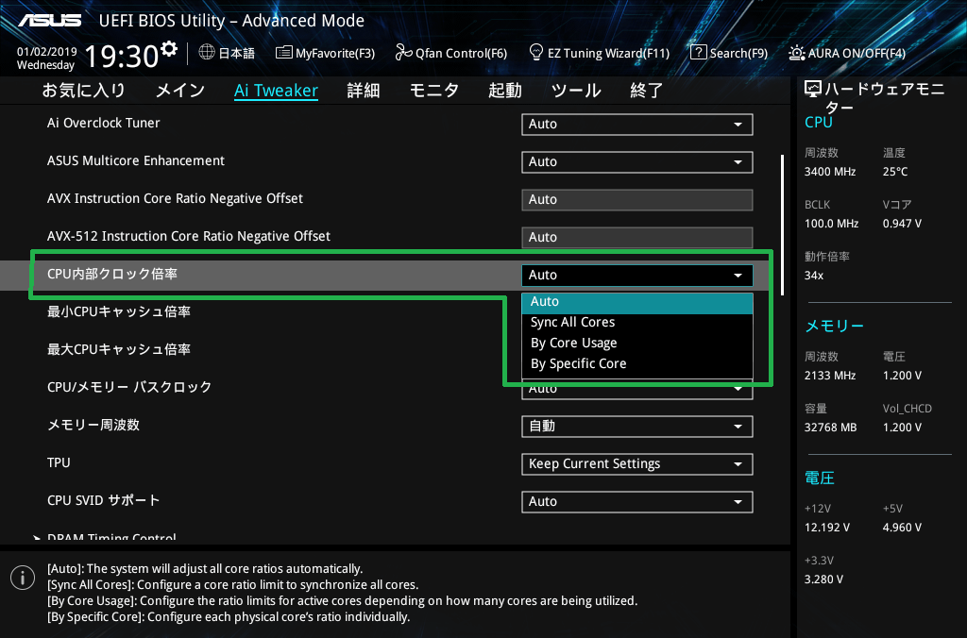This screenshot has height=638, width=967.
Task: Choose Auto in the dropdown list
Action: coord(637,301)
